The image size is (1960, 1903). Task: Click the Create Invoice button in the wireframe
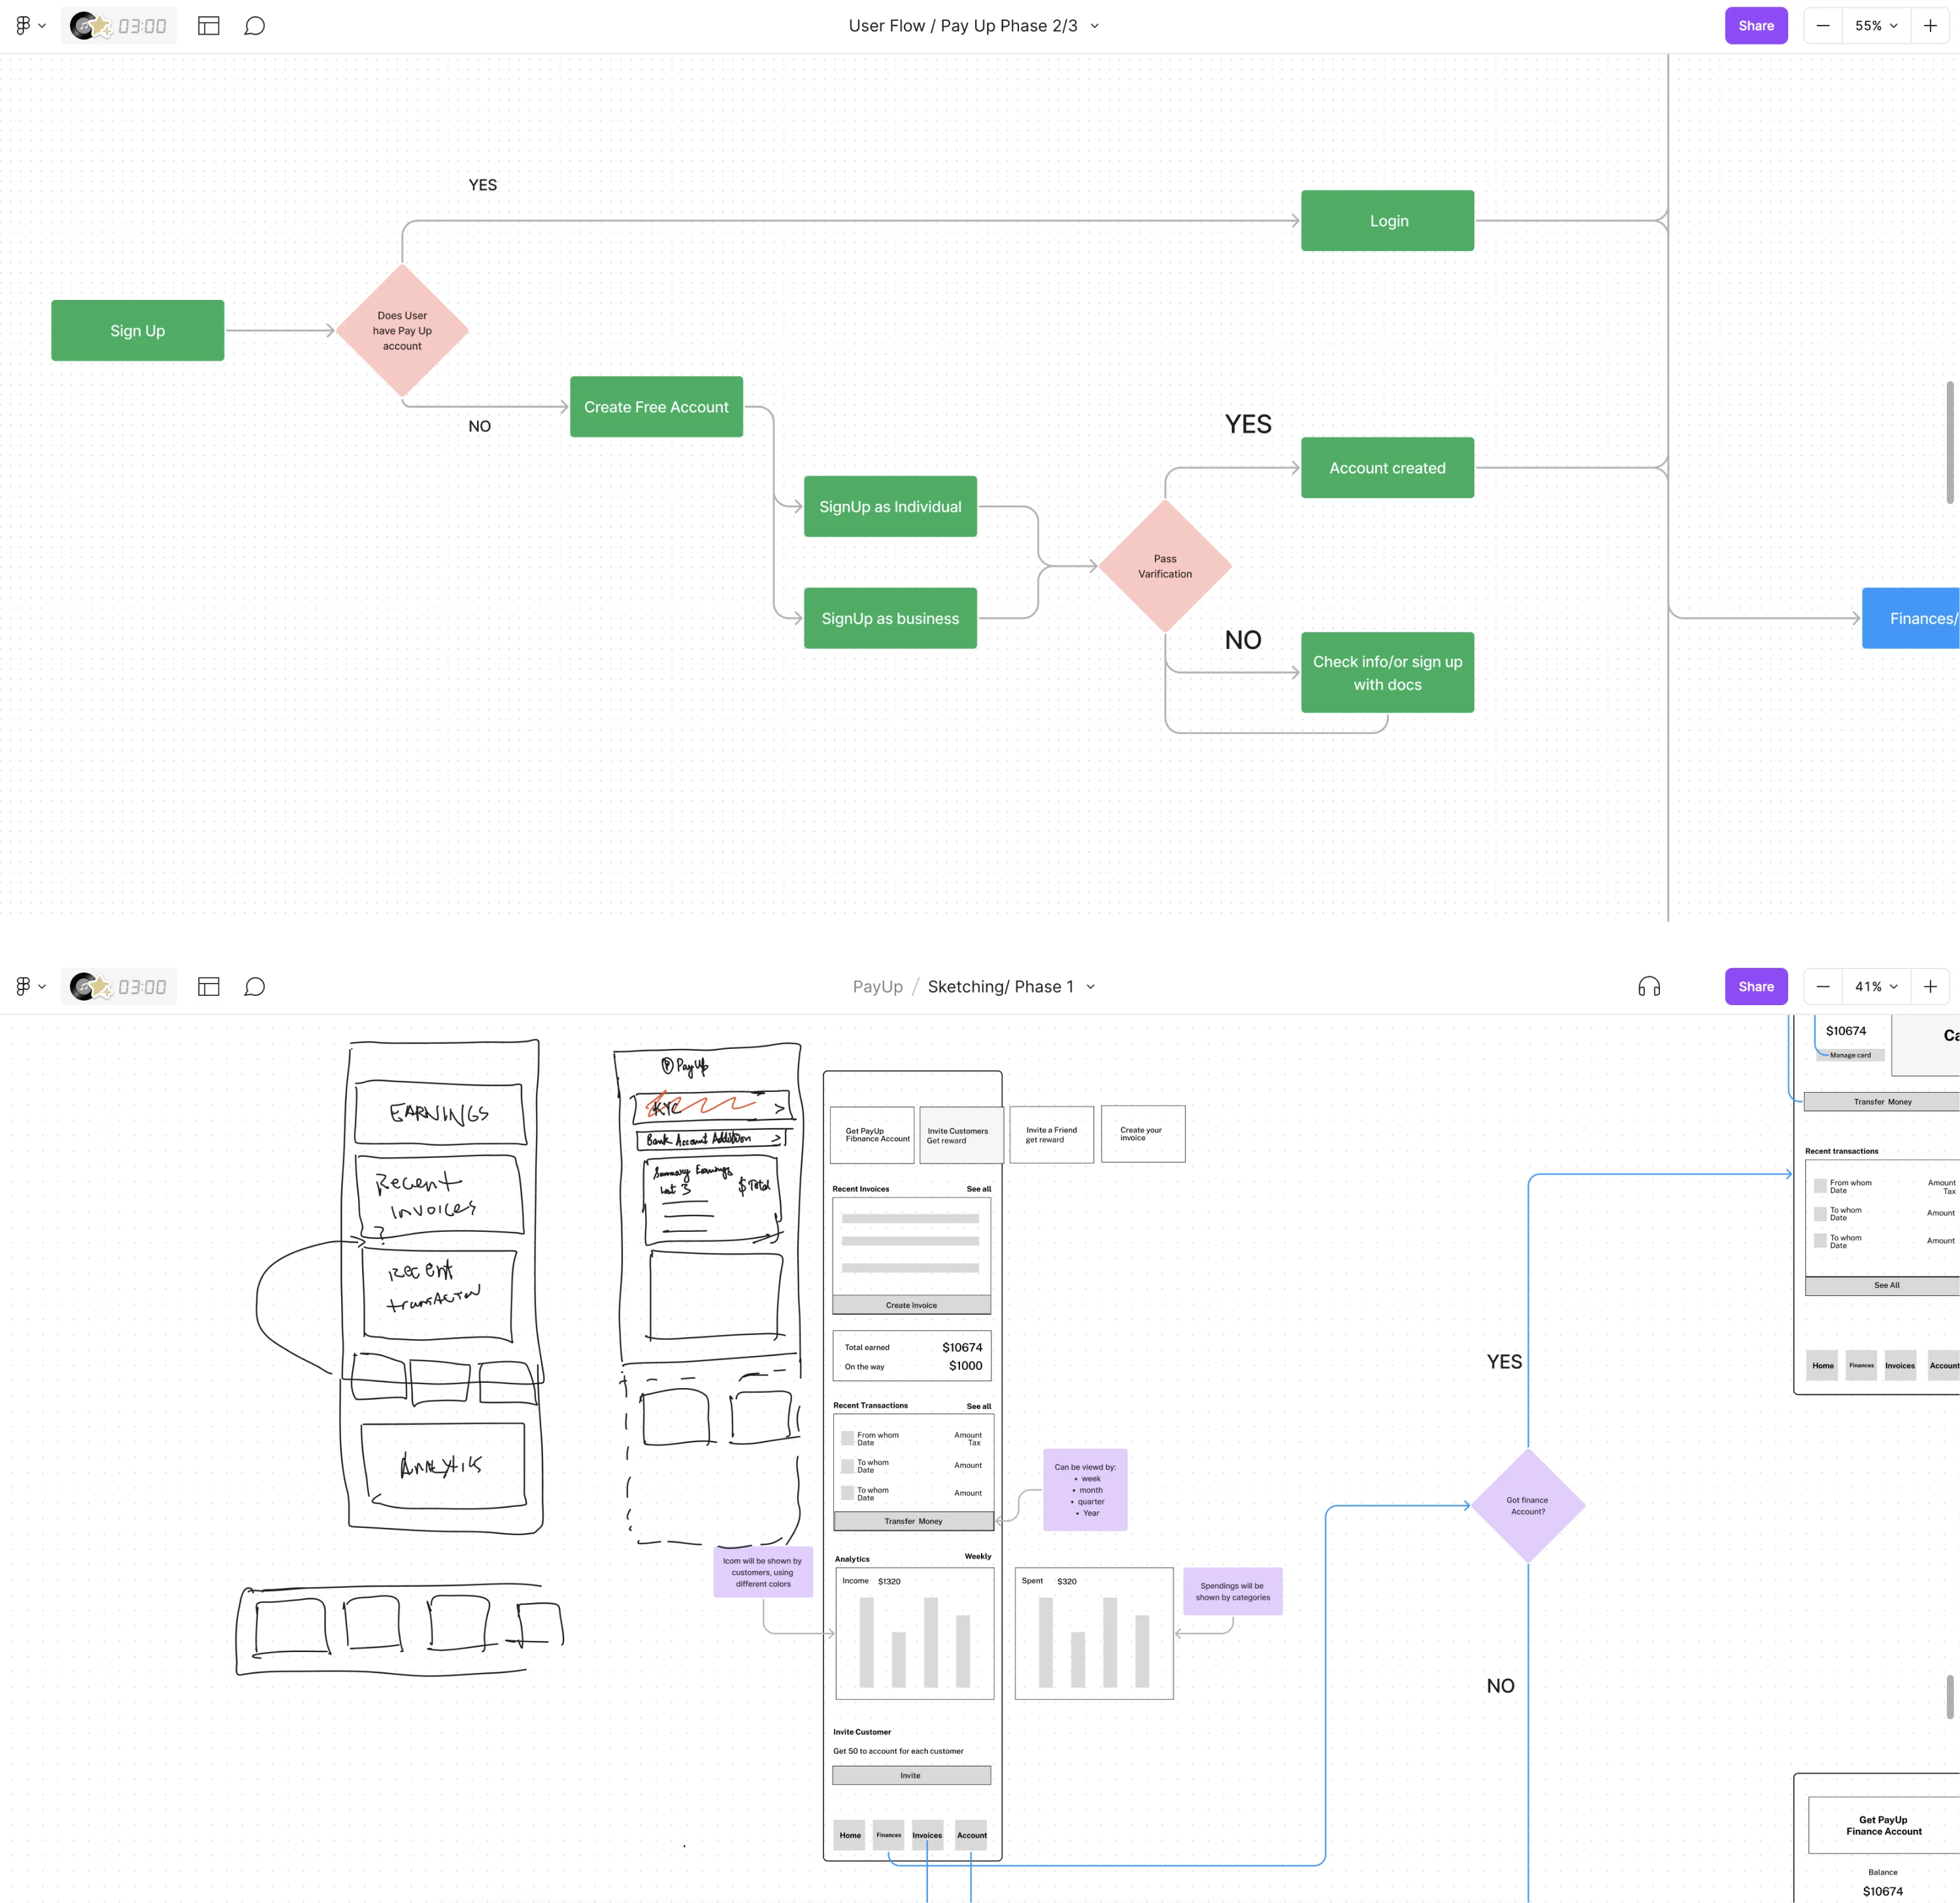(911, 1305)
